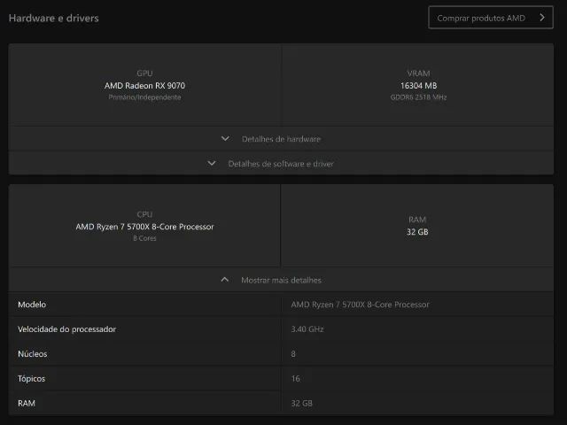Viewport: 567px width, 425px height.
Task: Expand Detalhes de software e driver
Action: coord(281,163)
